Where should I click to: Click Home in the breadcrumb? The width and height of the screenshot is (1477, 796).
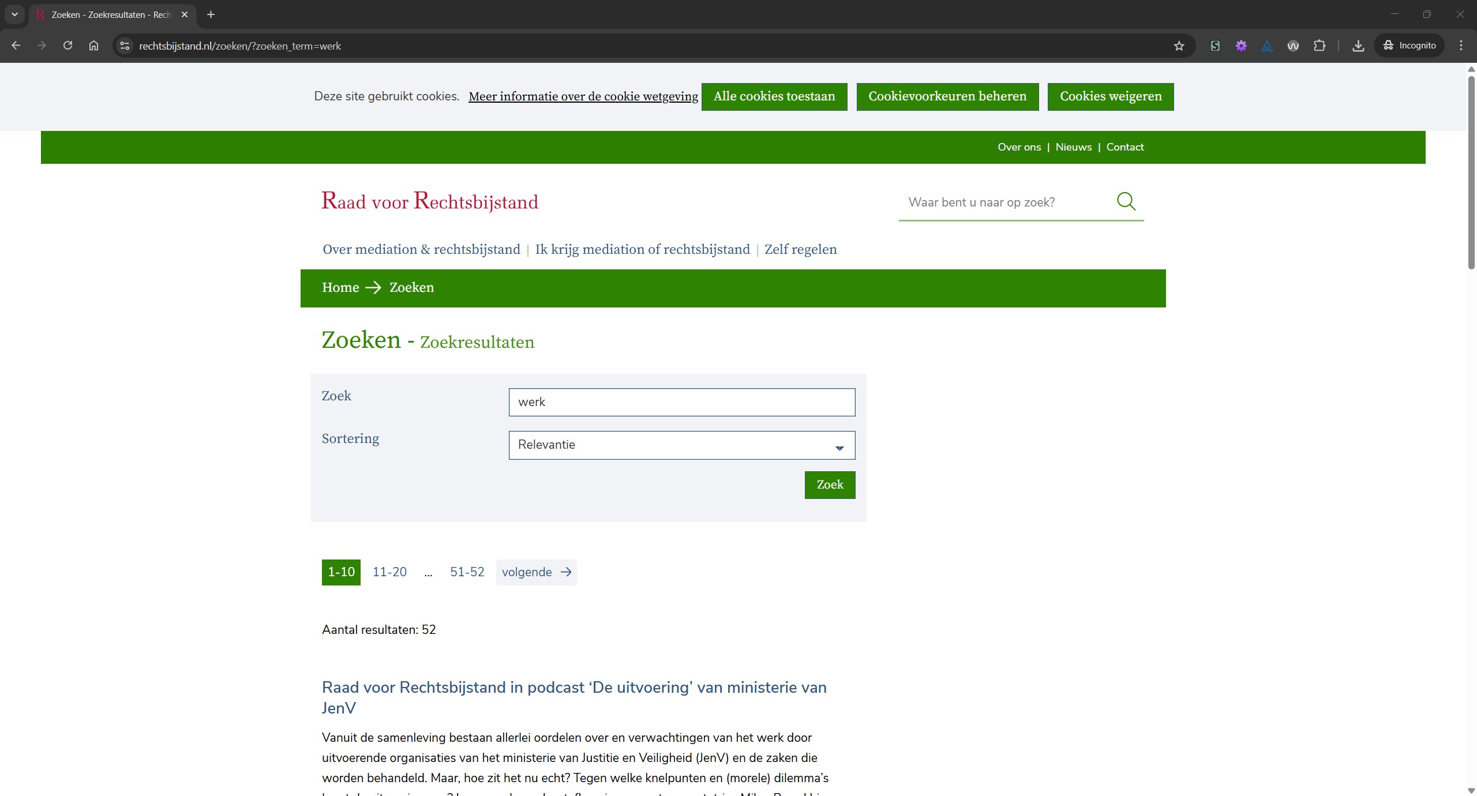[340, 287]
